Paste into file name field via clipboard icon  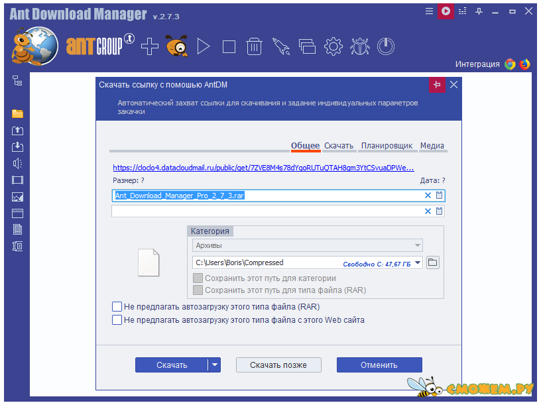[x=439, y=196]
